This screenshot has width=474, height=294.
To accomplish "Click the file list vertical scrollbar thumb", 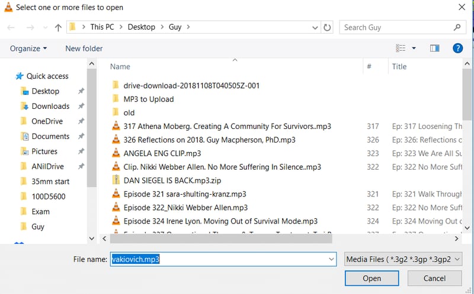I will (467, 95).
